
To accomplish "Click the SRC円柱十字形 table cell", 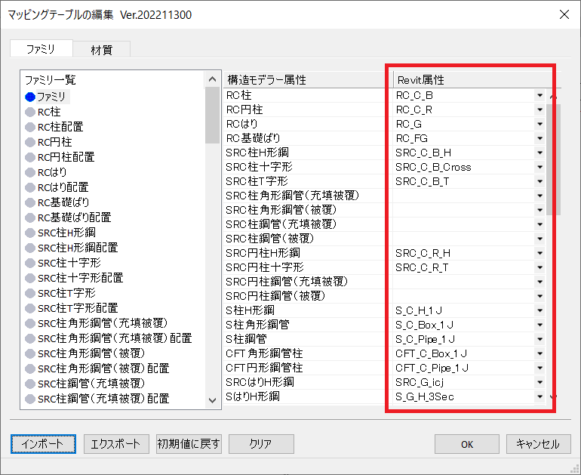I will 308,267.
